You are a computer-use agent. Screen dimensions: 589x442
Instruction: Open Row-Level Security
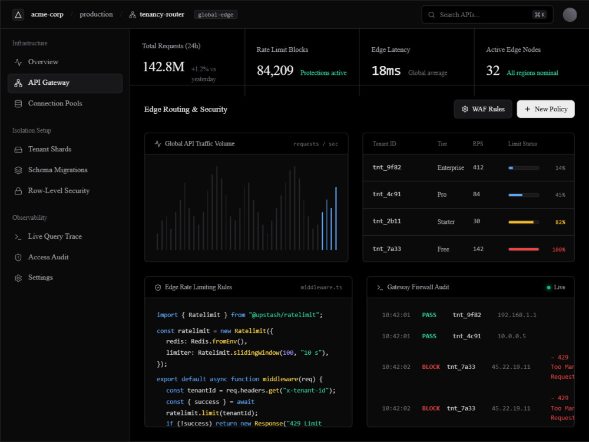65,191
